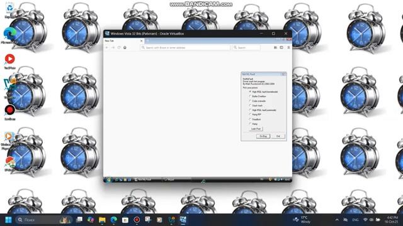This screenshot has height=226, width=403.
Task: Open the Wi-Fi network tray icon
Action: click(x=365, y=220)
